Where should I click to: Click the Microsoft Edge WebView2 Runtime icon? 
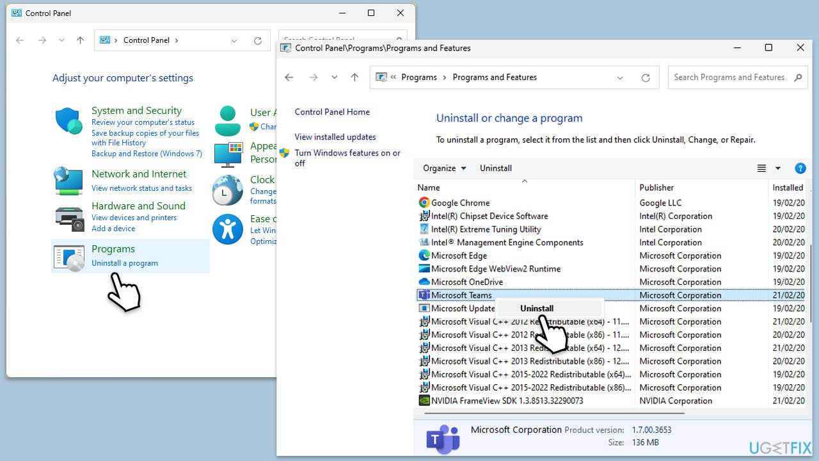(424, 269)
